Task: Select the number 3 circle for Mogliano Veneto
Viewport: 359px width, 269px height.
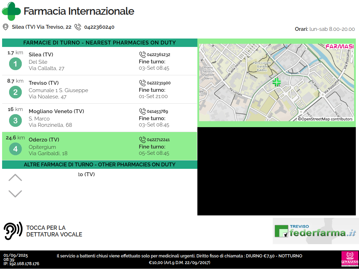Action: point(15,121)
